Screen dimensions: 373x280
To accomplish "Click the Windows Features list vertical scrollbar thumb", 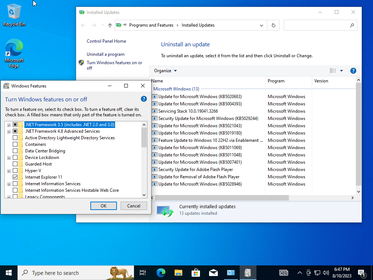I will 144,137.
